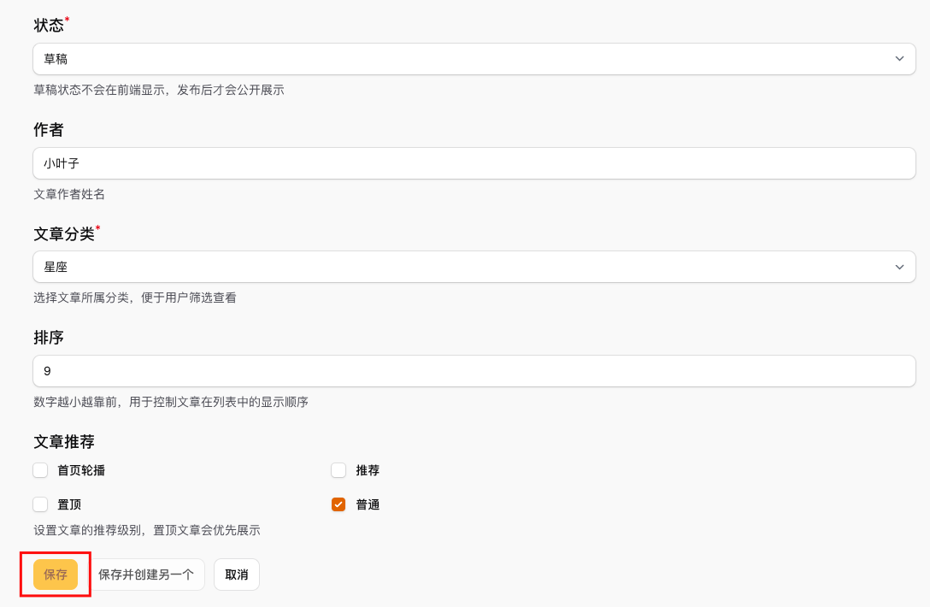Check the 推荐 checkbox

[338, 470]
